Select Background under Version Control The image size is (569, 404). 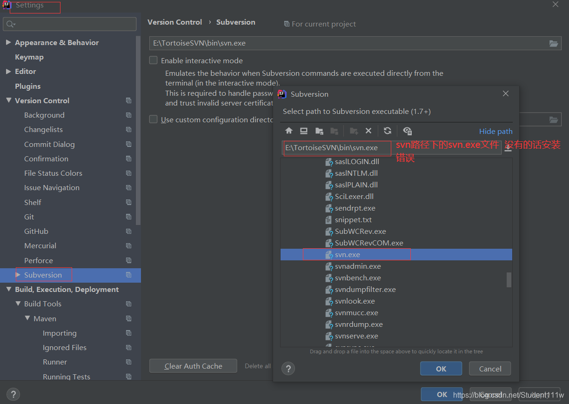44,115
